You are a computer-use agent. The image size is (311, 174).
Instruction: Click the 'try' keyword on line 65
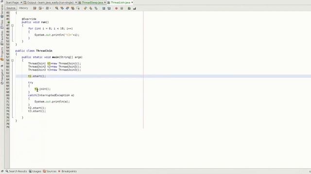31,83
